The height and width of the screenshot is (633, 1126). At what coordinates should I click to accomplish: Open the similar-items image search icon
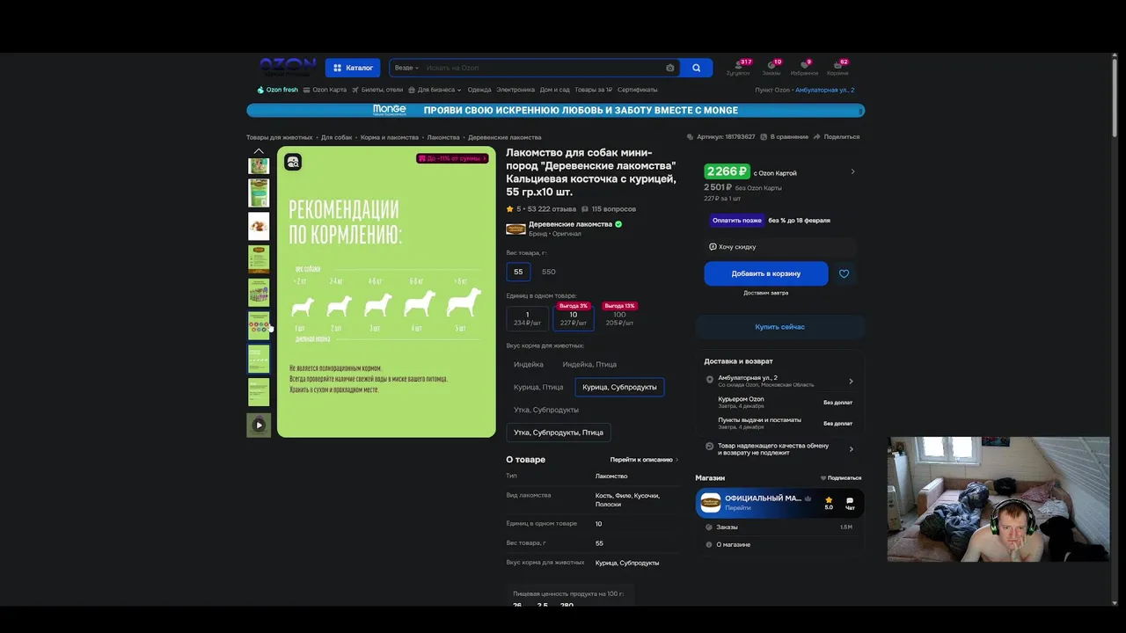[x=293, y=162]
